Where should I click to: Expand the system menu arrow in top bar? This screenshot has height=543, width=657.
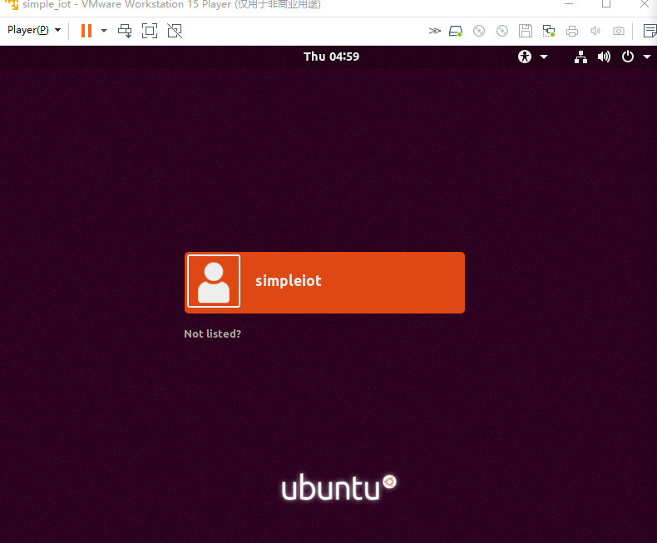pyautogui.click(x=647, y=57)
